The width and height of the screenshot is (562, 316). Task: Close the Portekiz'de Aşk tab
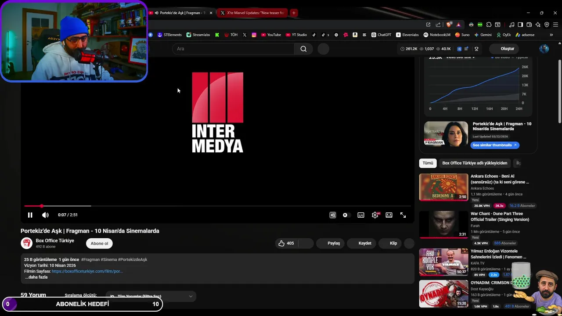point(211,13)
